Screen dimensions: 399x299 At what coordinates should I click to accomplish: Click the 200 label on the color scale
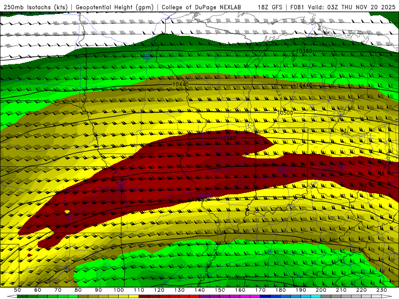point(321,290)
